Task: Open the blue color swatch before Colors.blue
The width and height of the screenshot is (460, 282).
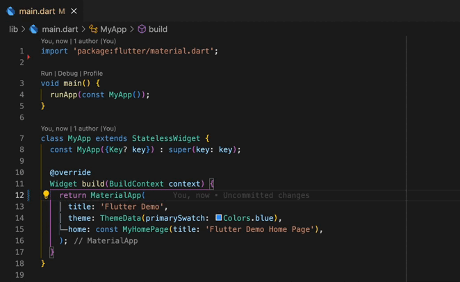Action: pyautogui.click(x=219, y=217)
